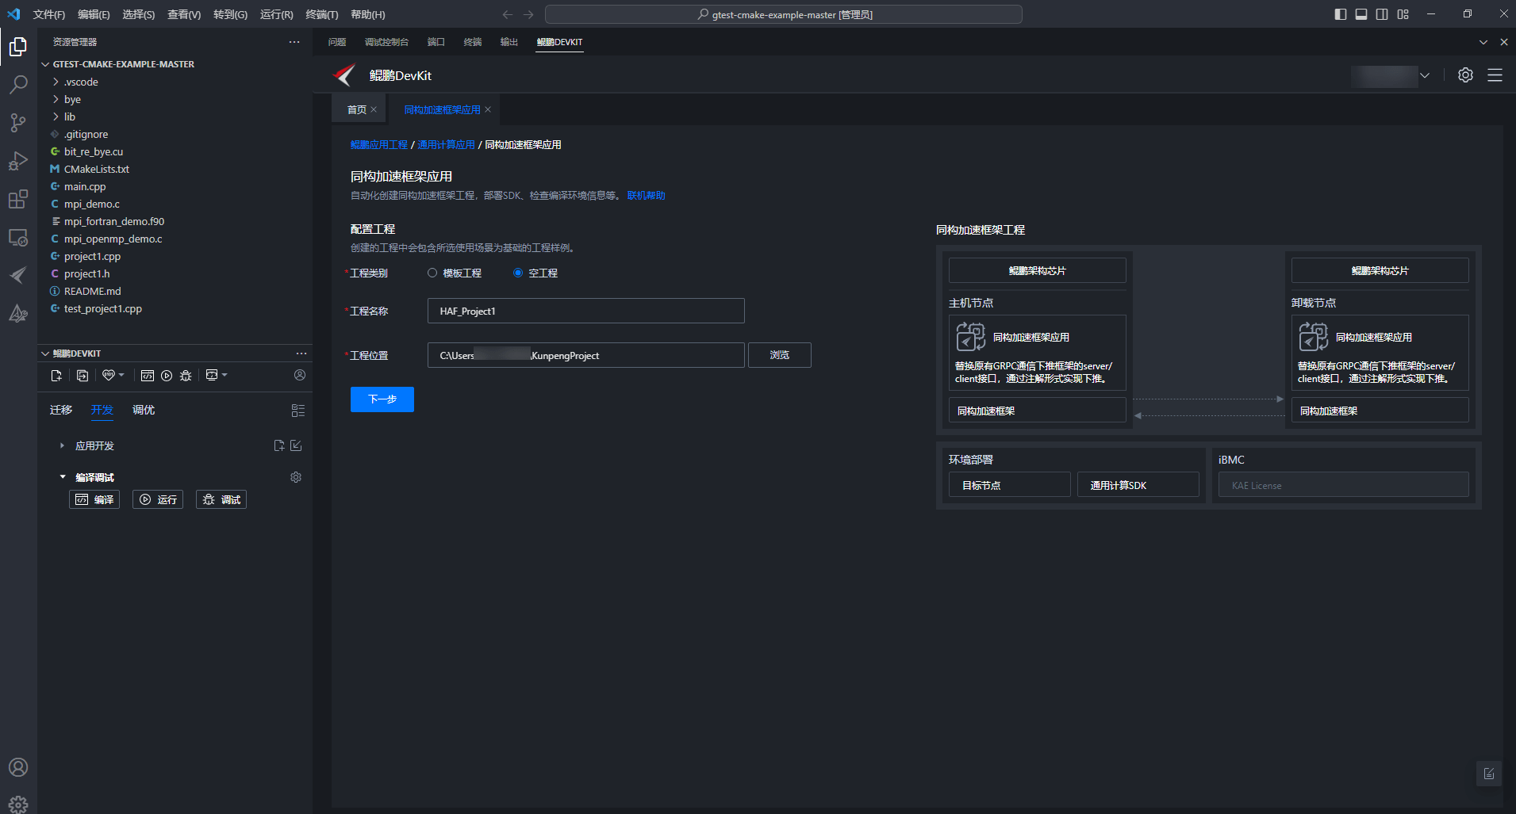Click new file icon in 应用开发 row
Viewport: 1516px width, 814px height.
point(279,445)
